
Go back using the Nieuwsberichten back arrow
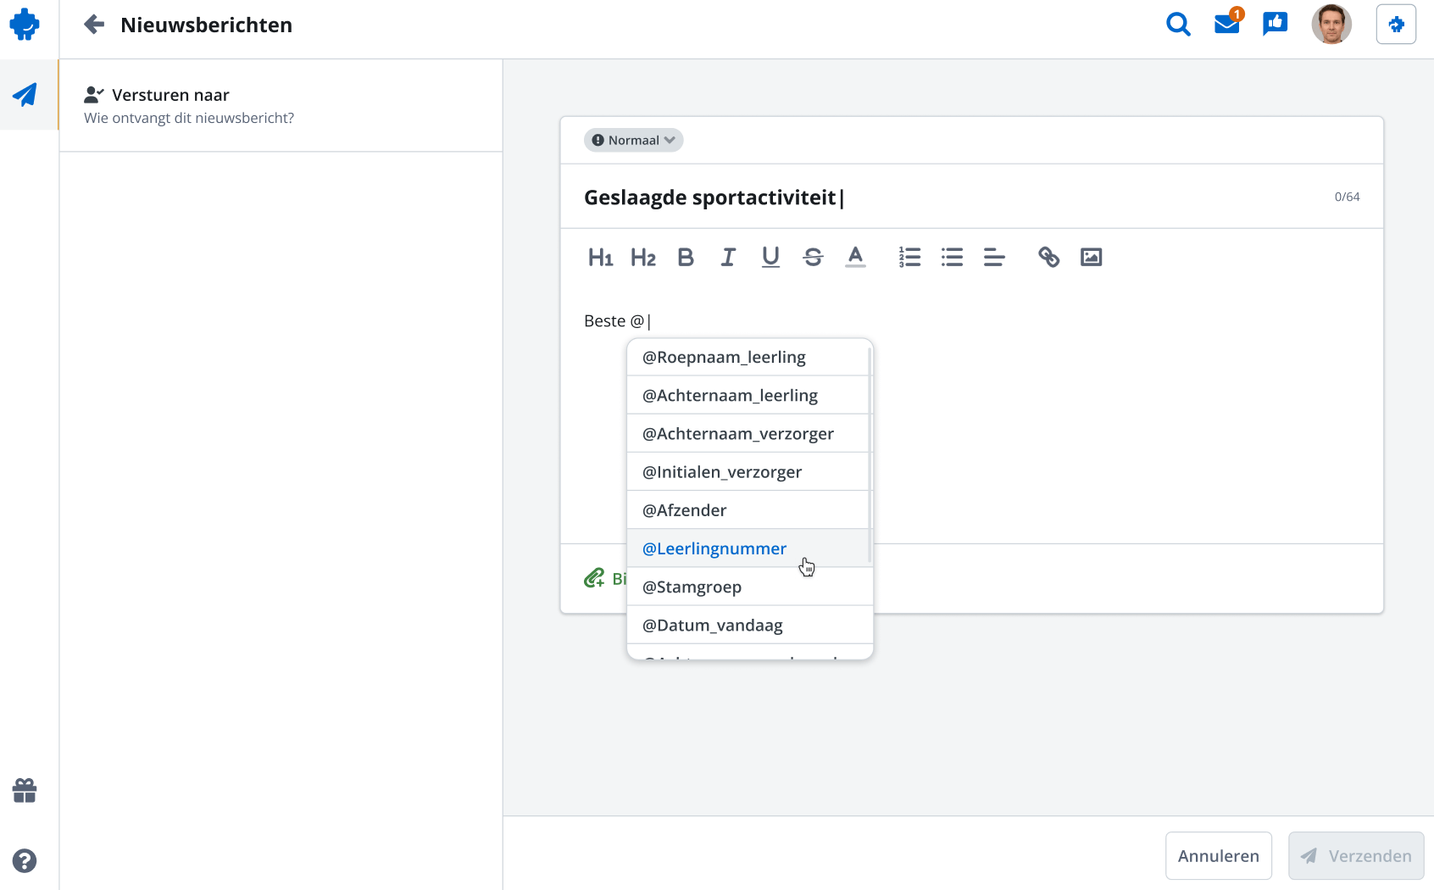93,25
